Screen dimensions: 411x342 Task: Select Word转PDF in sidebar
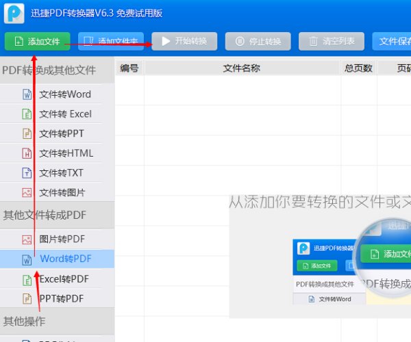(x=57, y=259)
